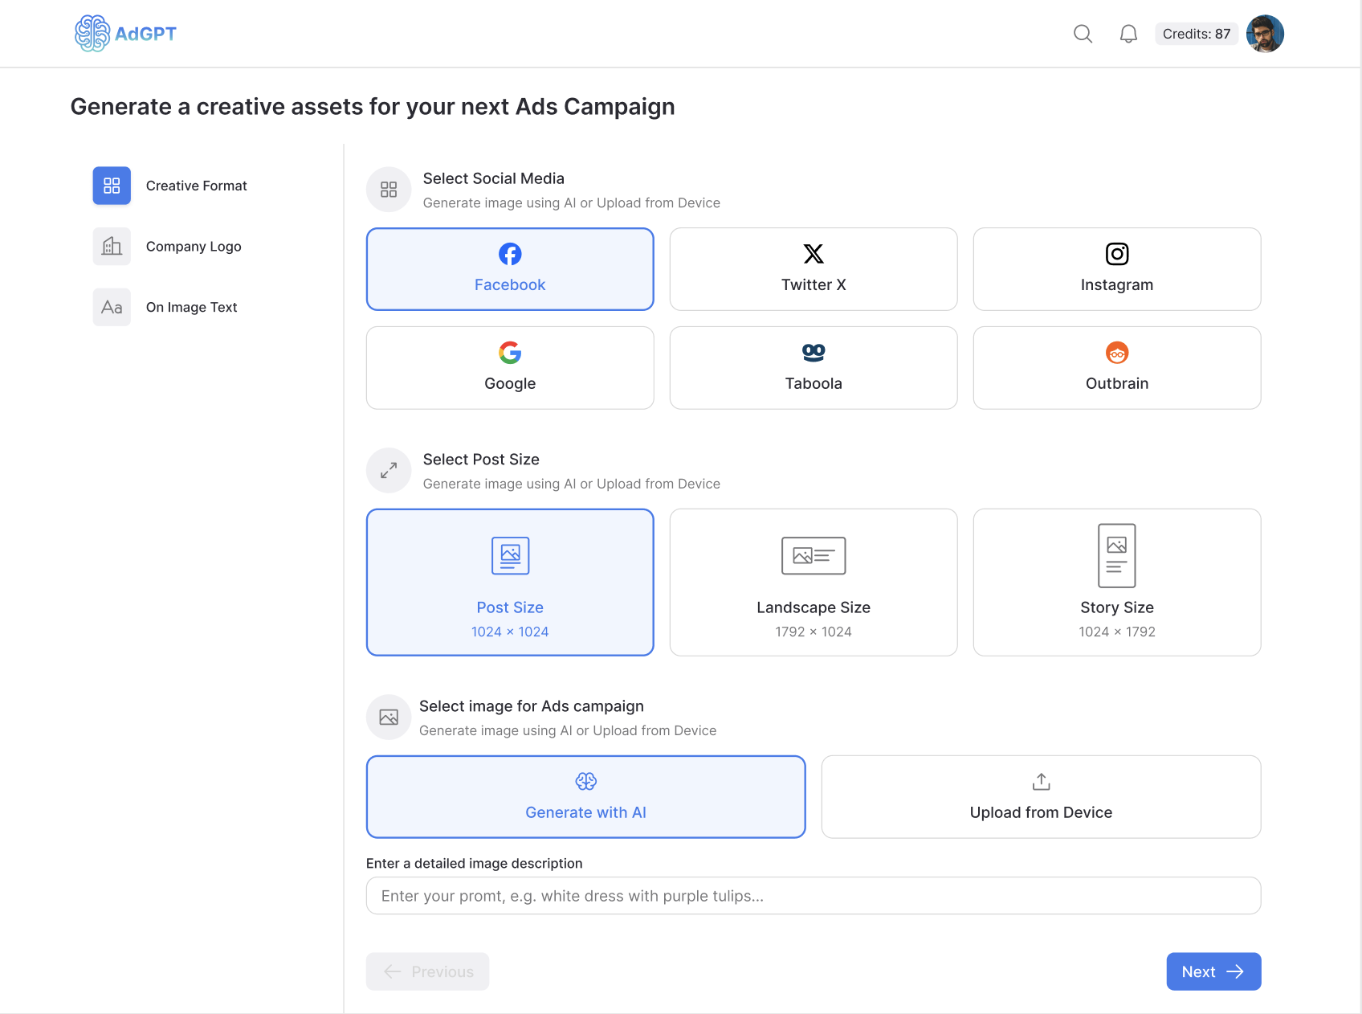Pick the Google platform card
The height and width of the screenshot is (1014, 1362).
tap(510, 368)
